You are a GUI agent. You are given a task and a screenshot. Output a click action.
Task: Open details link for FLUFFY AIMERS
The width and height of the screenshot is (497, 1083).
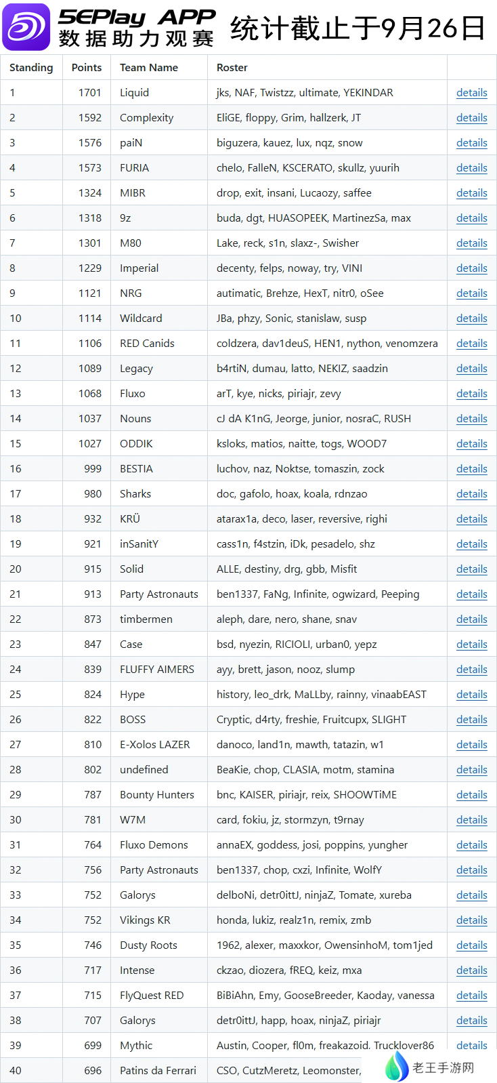point(472,670)
